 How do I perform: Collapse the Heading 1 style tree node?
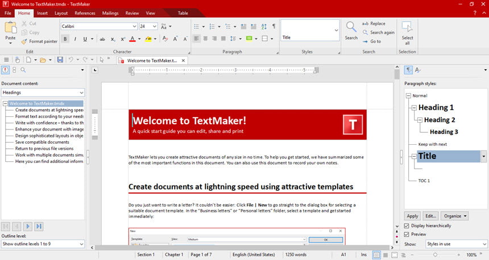click(x=414, y=108)
